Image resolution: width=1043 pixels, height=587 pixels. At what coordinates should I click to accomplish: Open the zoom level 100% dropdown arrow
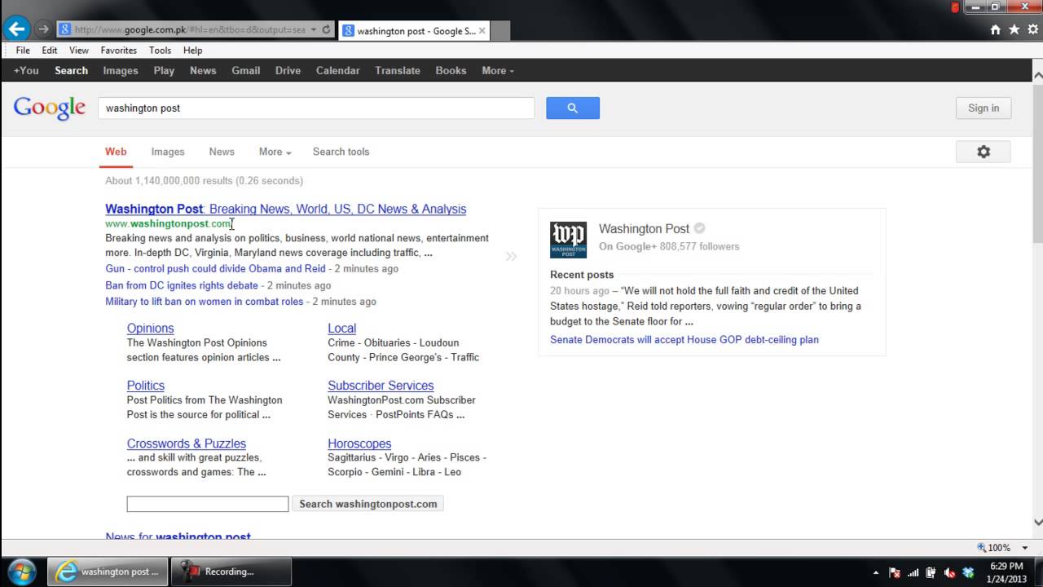pos(1025,548)
